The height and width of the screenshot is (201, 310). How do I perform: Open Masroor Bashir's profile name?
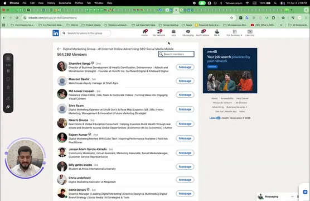79,79
